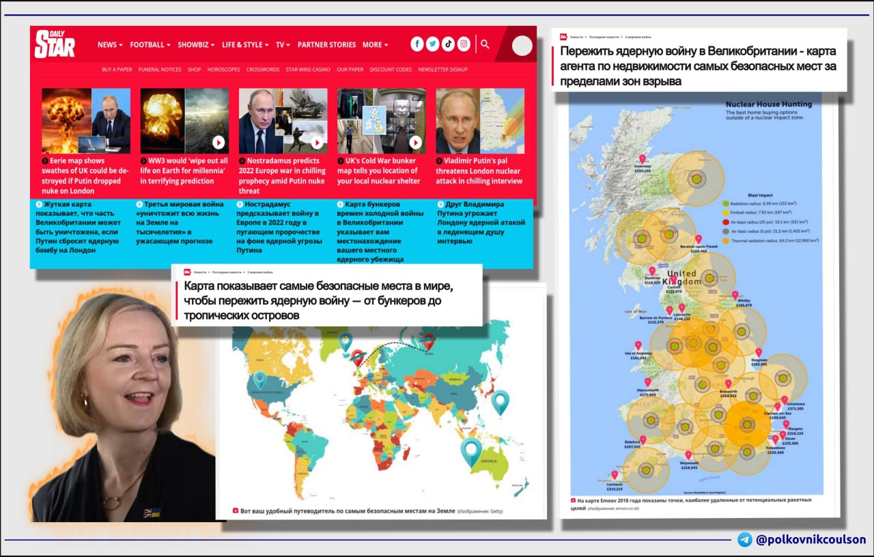This screenshot has width=874, height=557.
Task: Click the Aberystwyth map pin
Action: pos(647,382)
